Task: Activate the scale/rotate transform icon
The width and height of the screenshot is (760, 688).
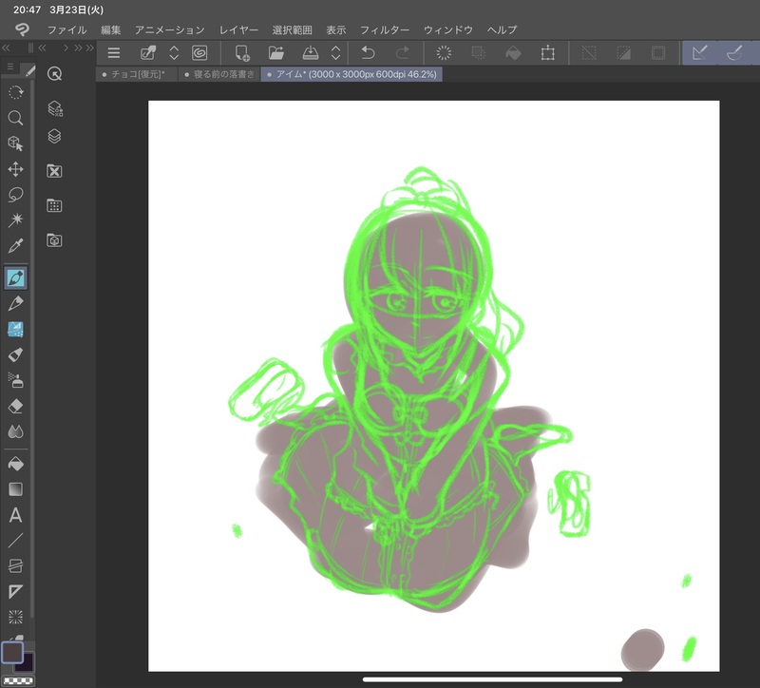Action: (548, 53)
